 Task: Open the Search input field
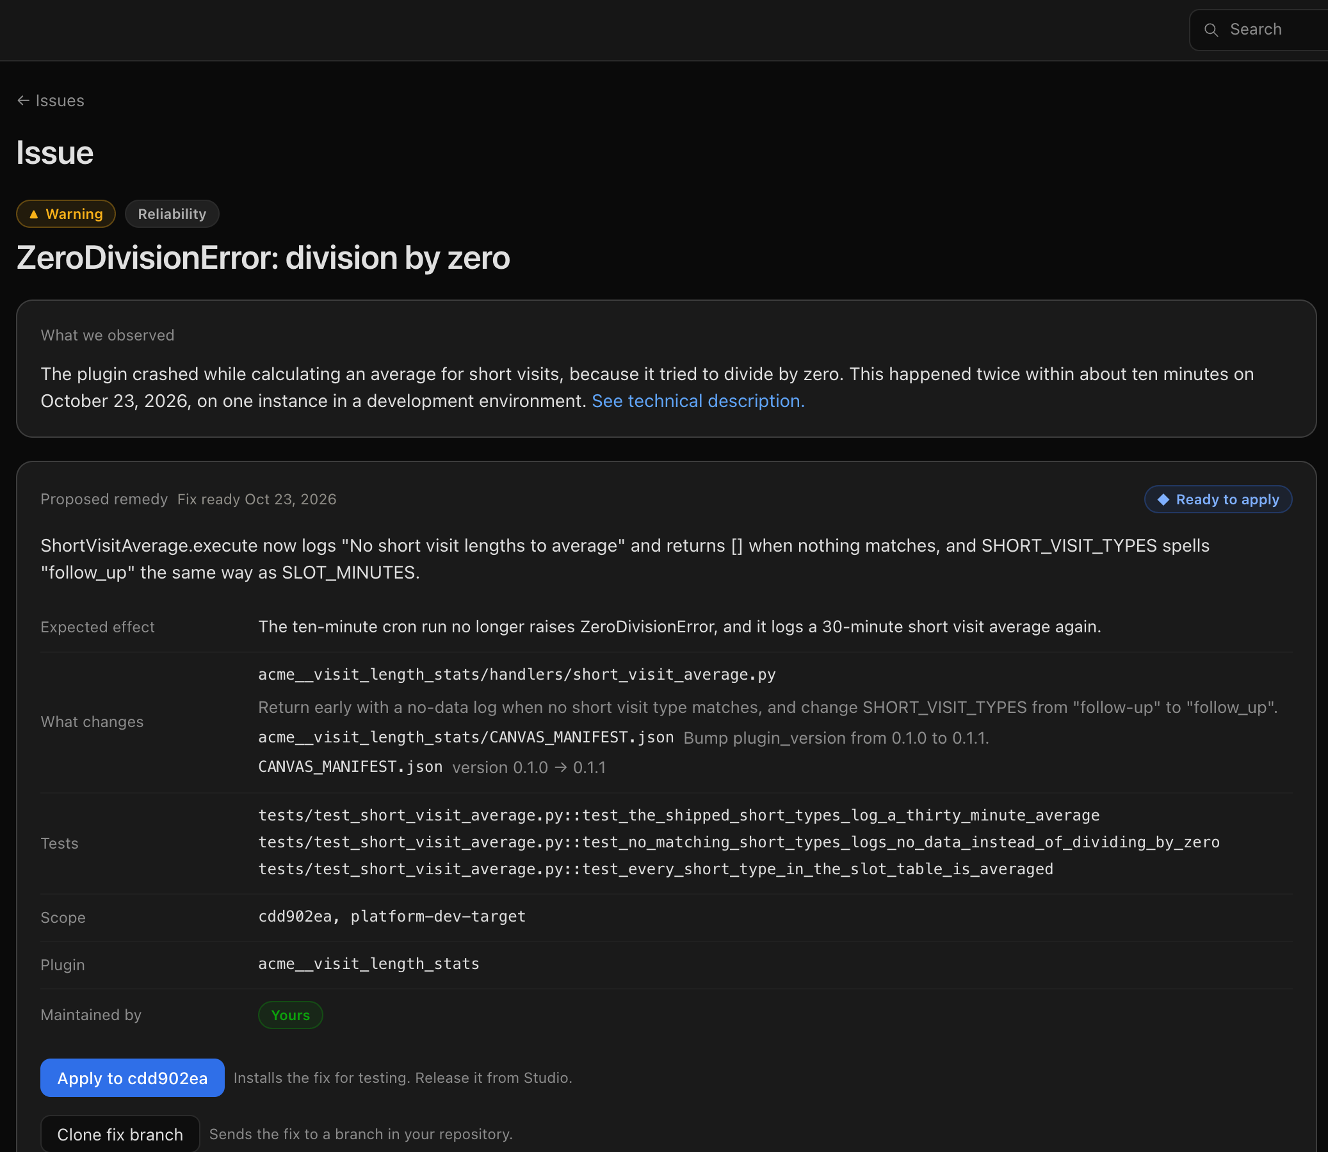pyautogui.click(x=1259, y=29)
